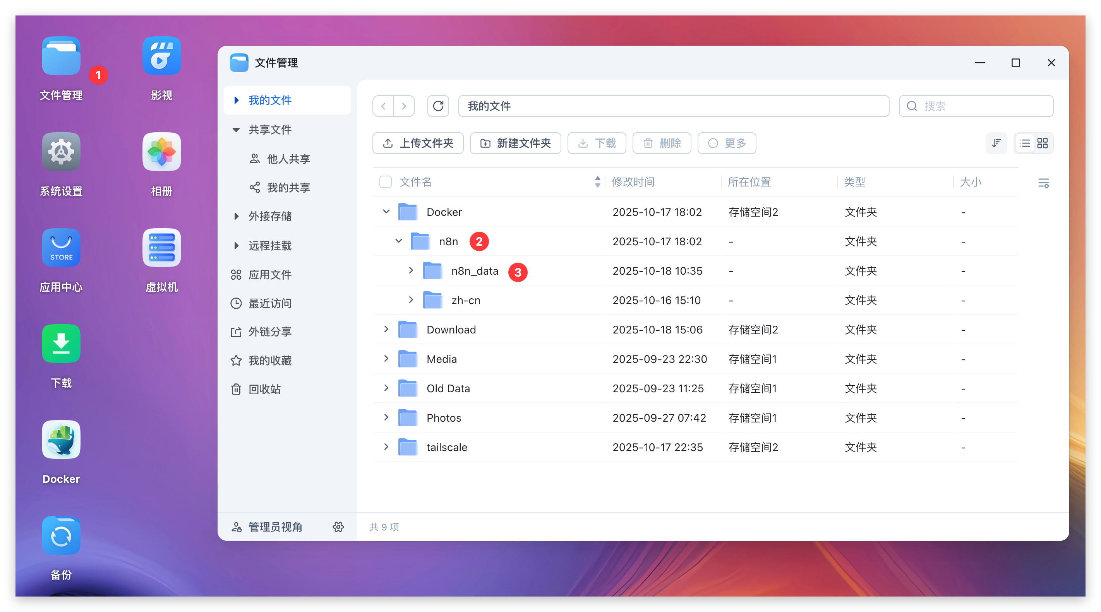Viewport: 1101px width, 612px height.
Task: Collapse the 共享文件 sidebar section
Action: tap(236, 130)
